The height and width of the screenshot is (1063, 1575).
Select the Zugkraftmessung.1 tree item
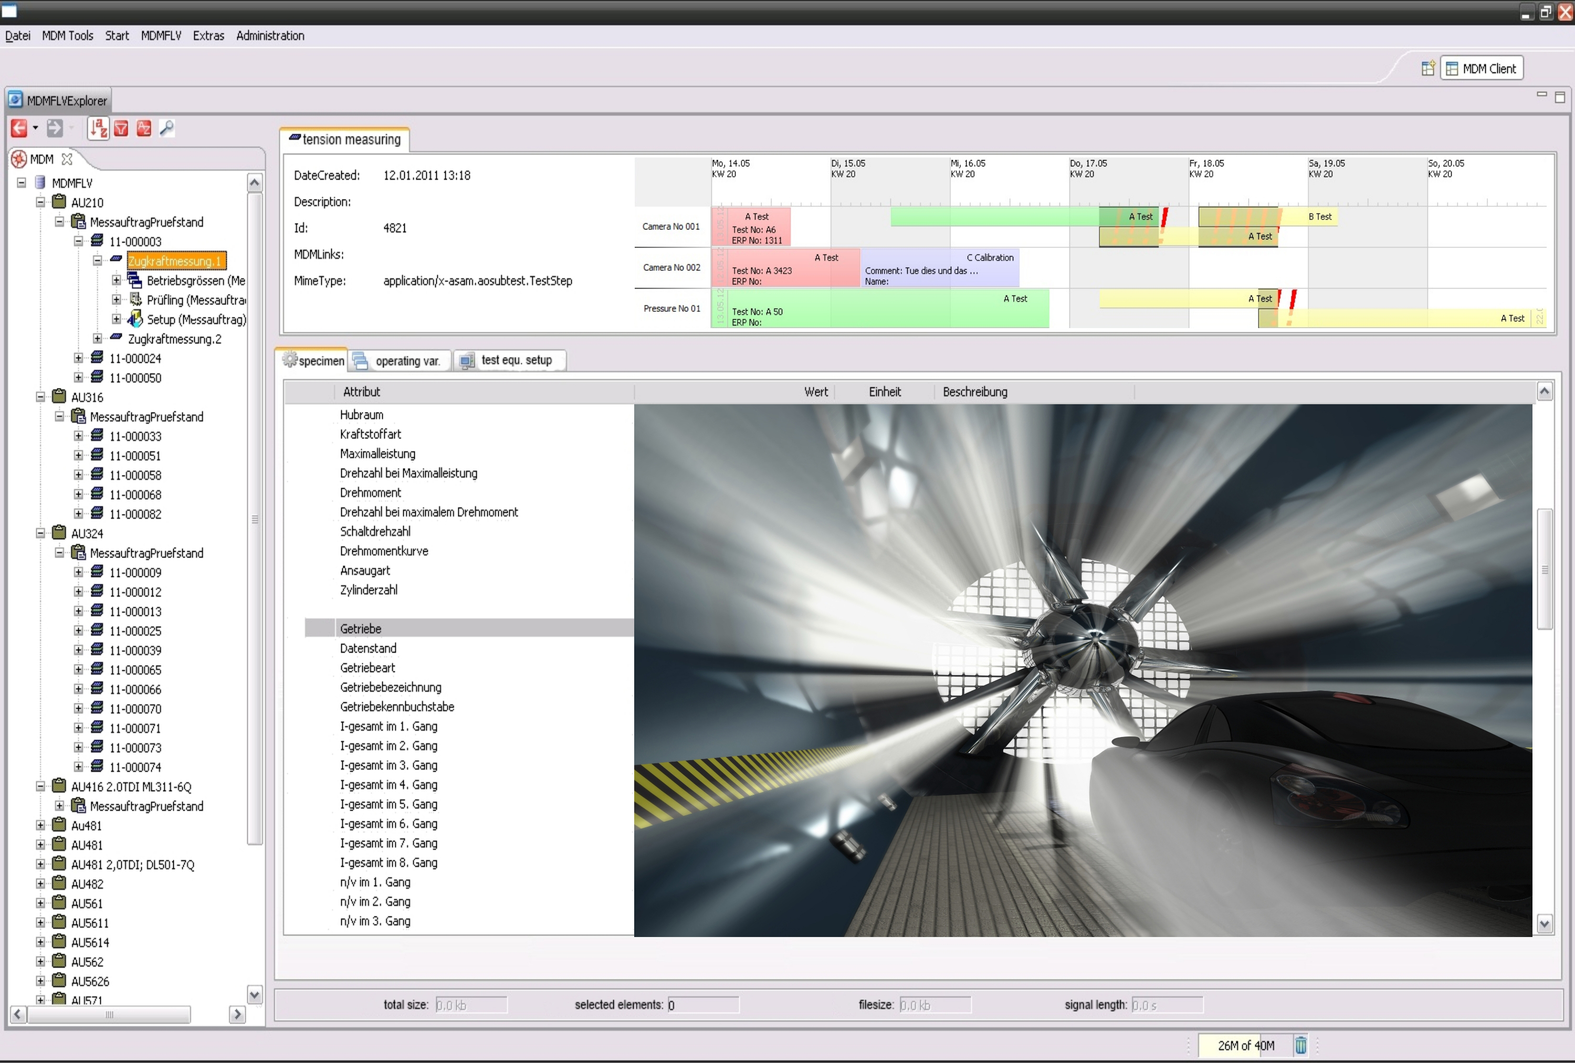176,261
